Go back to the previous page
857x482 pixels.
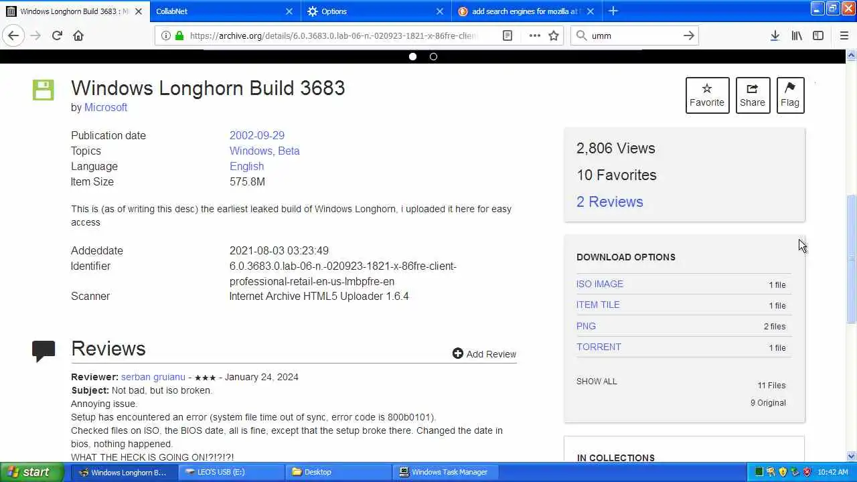pos(13,35)
